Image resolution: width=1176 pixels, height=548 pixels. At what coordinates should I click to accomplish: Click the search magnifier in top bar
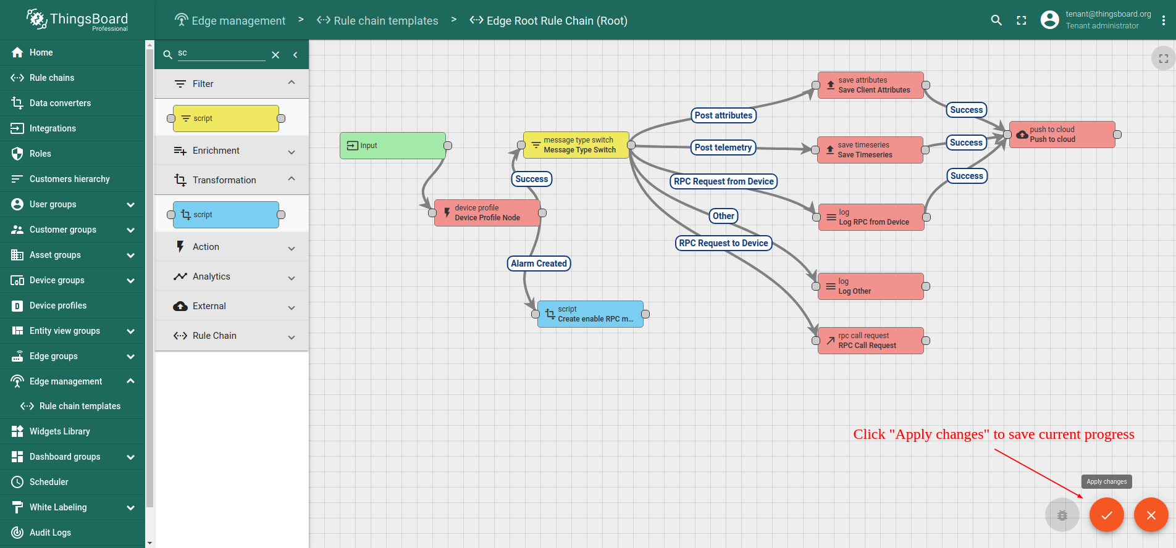[x=996, y=20]
